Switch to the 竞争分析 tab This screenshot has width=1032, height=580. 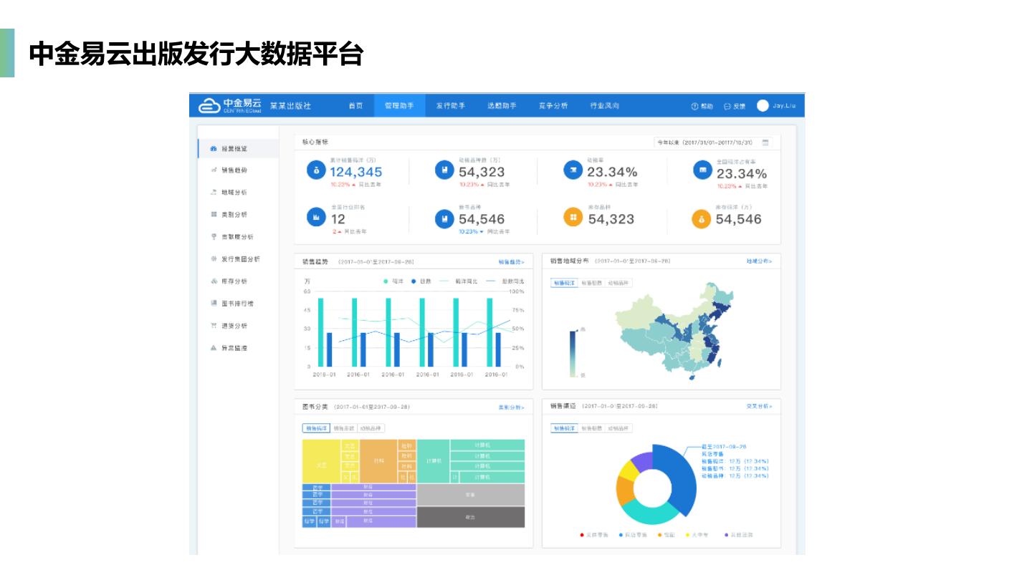553,106
